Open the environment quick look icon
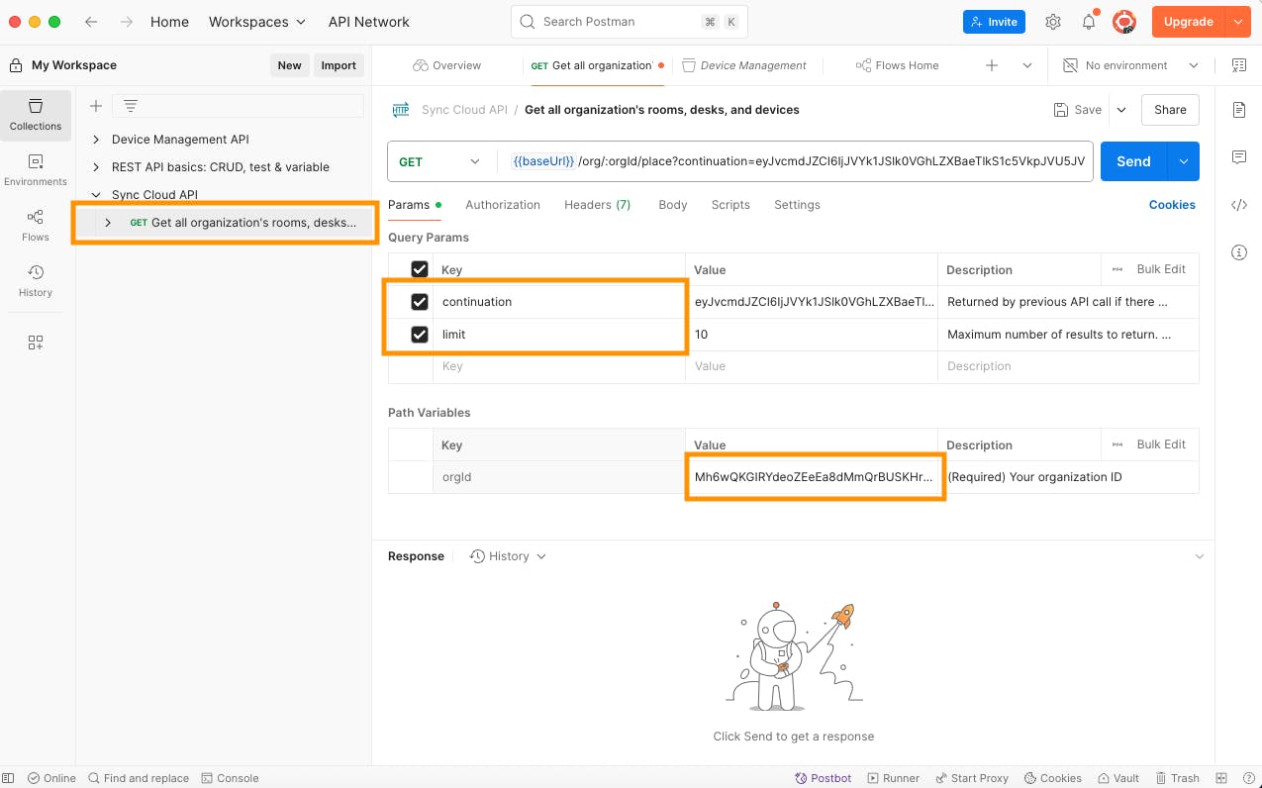1262x788 pixels. pos(1239,65)
